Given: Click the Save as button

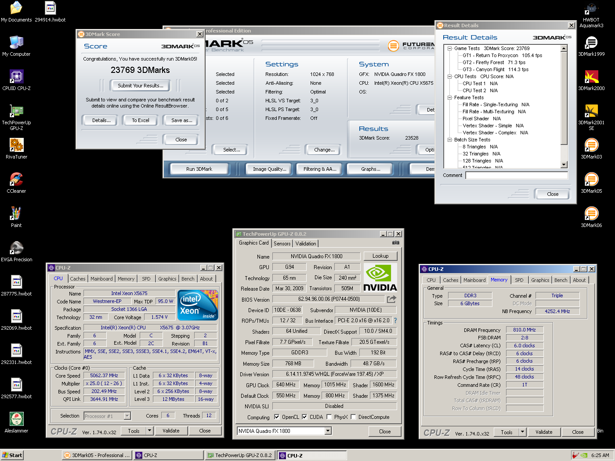Looking at the screenshot, I should click(181, 120).
